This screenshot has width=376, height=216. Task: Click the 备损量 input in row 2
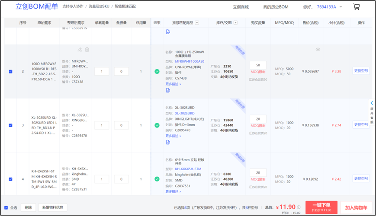coord(121,71)
